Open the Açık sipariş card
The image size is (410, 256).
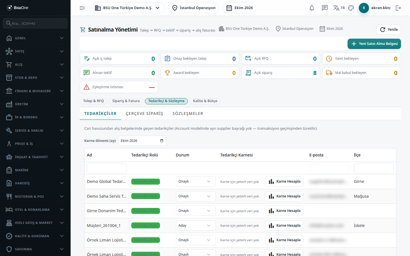click(x=281, y=73)
